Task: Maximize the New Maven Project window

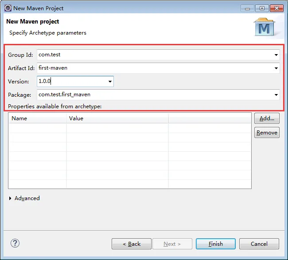Action: [x=262, y=8]
